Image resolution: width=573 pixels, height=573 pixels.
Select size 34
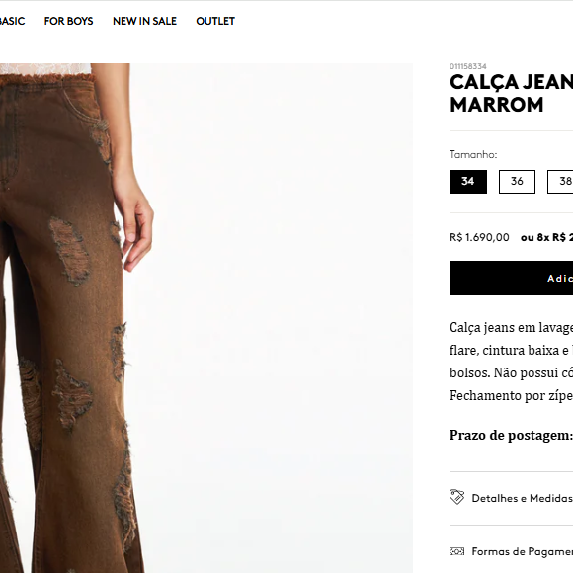[467, 182]
